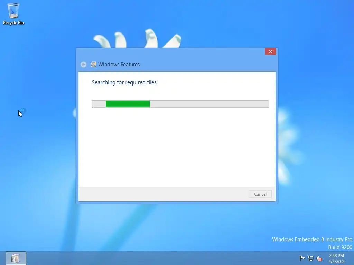Open the Action Center flag icon
Image resolution: width=354 pixels, height=265 pixels.
point(302,258)
